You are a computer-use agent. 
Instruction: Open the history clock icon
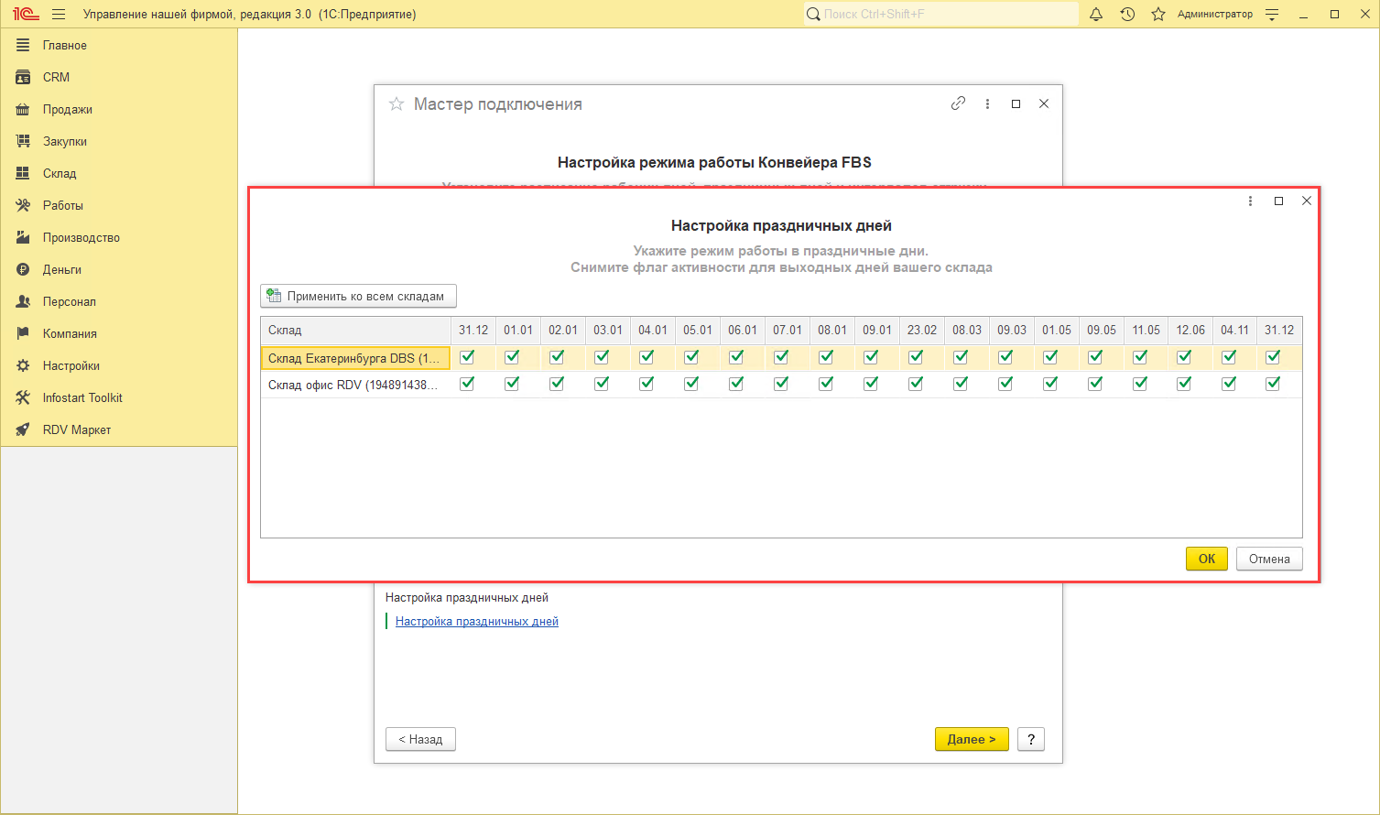(1127, 14)
